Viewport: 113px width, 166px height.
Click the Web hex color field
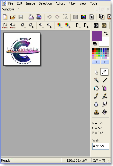101,146
